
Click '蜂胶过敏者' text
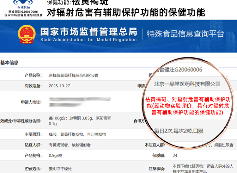(x=224, y=145)
